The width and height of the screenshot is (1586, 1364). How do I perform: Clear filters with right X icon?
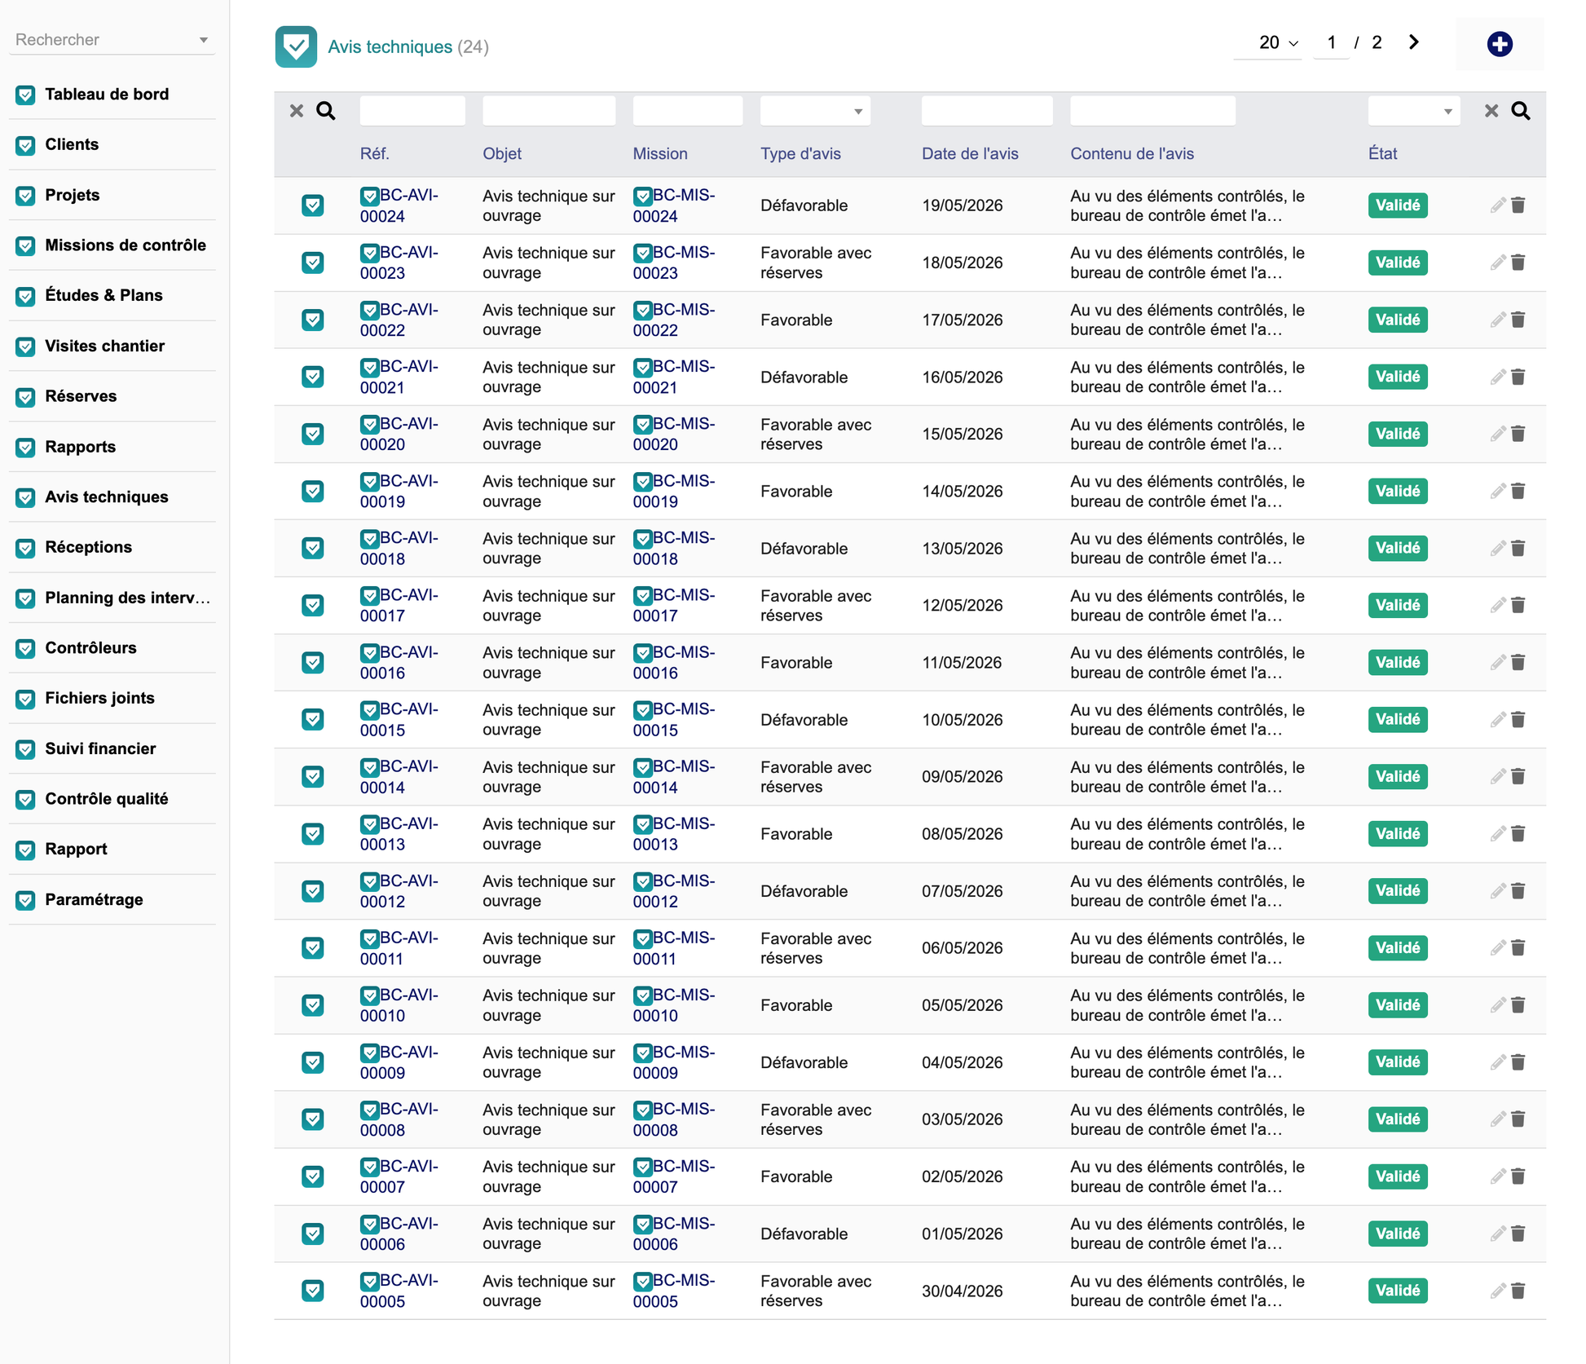pyautogui.click(x=1491, y=111)
